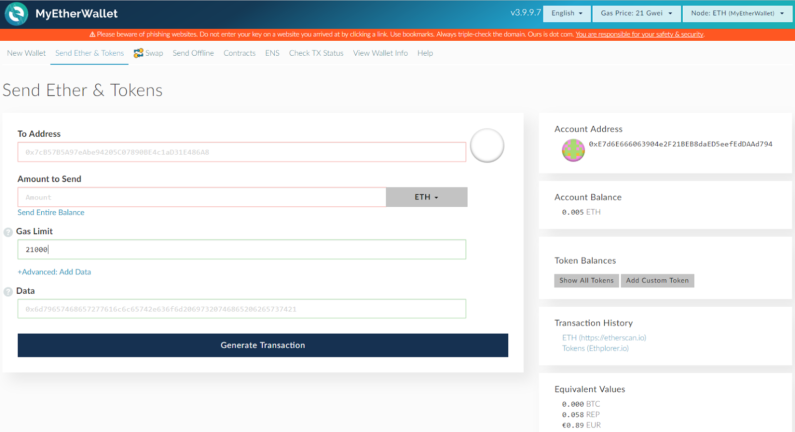795x432 pixels.
Task: Click the Account Balance heading
Action: pos(588,197)
